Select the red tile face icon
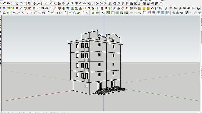The height and width of the screenshot is (113, 202). pos(17,8)
